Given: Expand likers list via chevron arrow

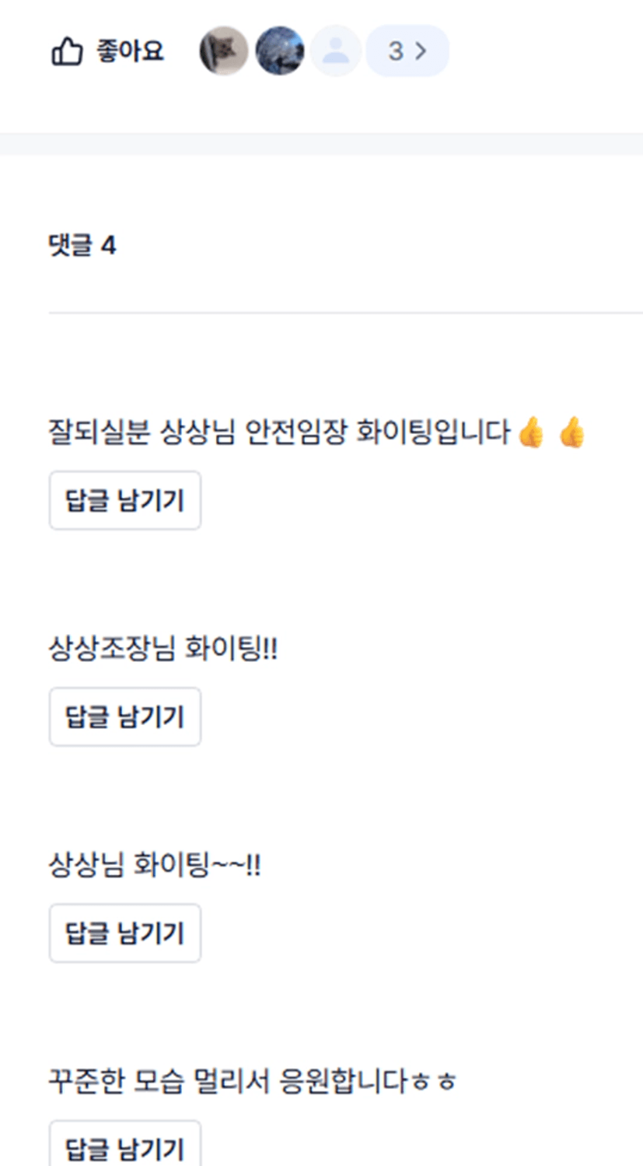Looking at the screenshot, I should 421,51.
